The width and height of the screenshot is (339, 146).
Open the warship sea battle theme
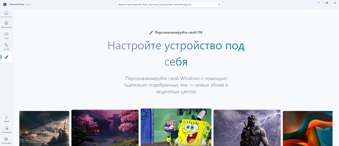(x=44, y=128)
